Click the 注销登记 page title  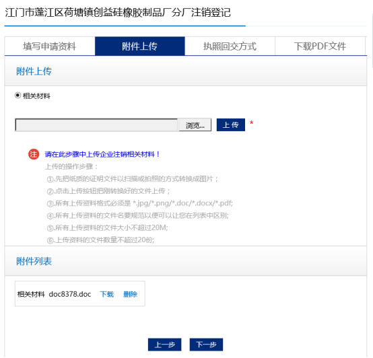[x=118, y=12]
